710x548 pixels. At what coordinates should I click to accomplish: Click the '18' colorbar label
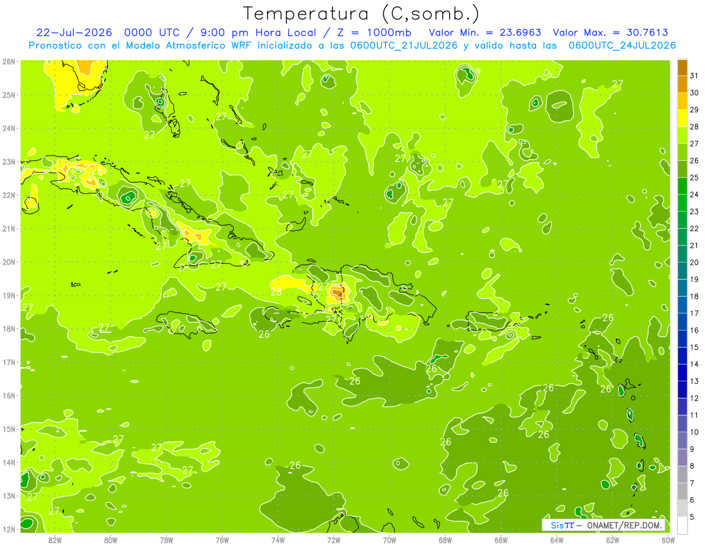694,296
